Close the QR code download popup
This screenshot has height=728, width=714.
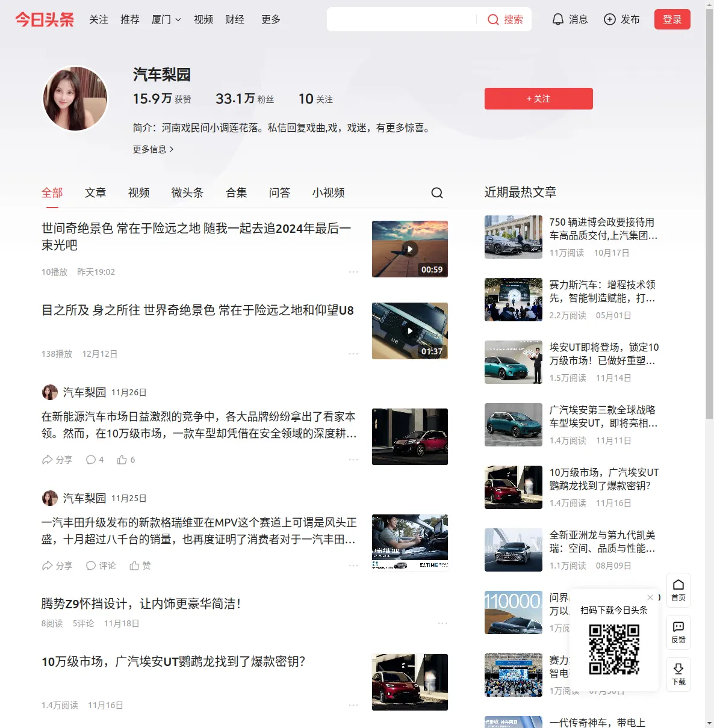(650, 597)
